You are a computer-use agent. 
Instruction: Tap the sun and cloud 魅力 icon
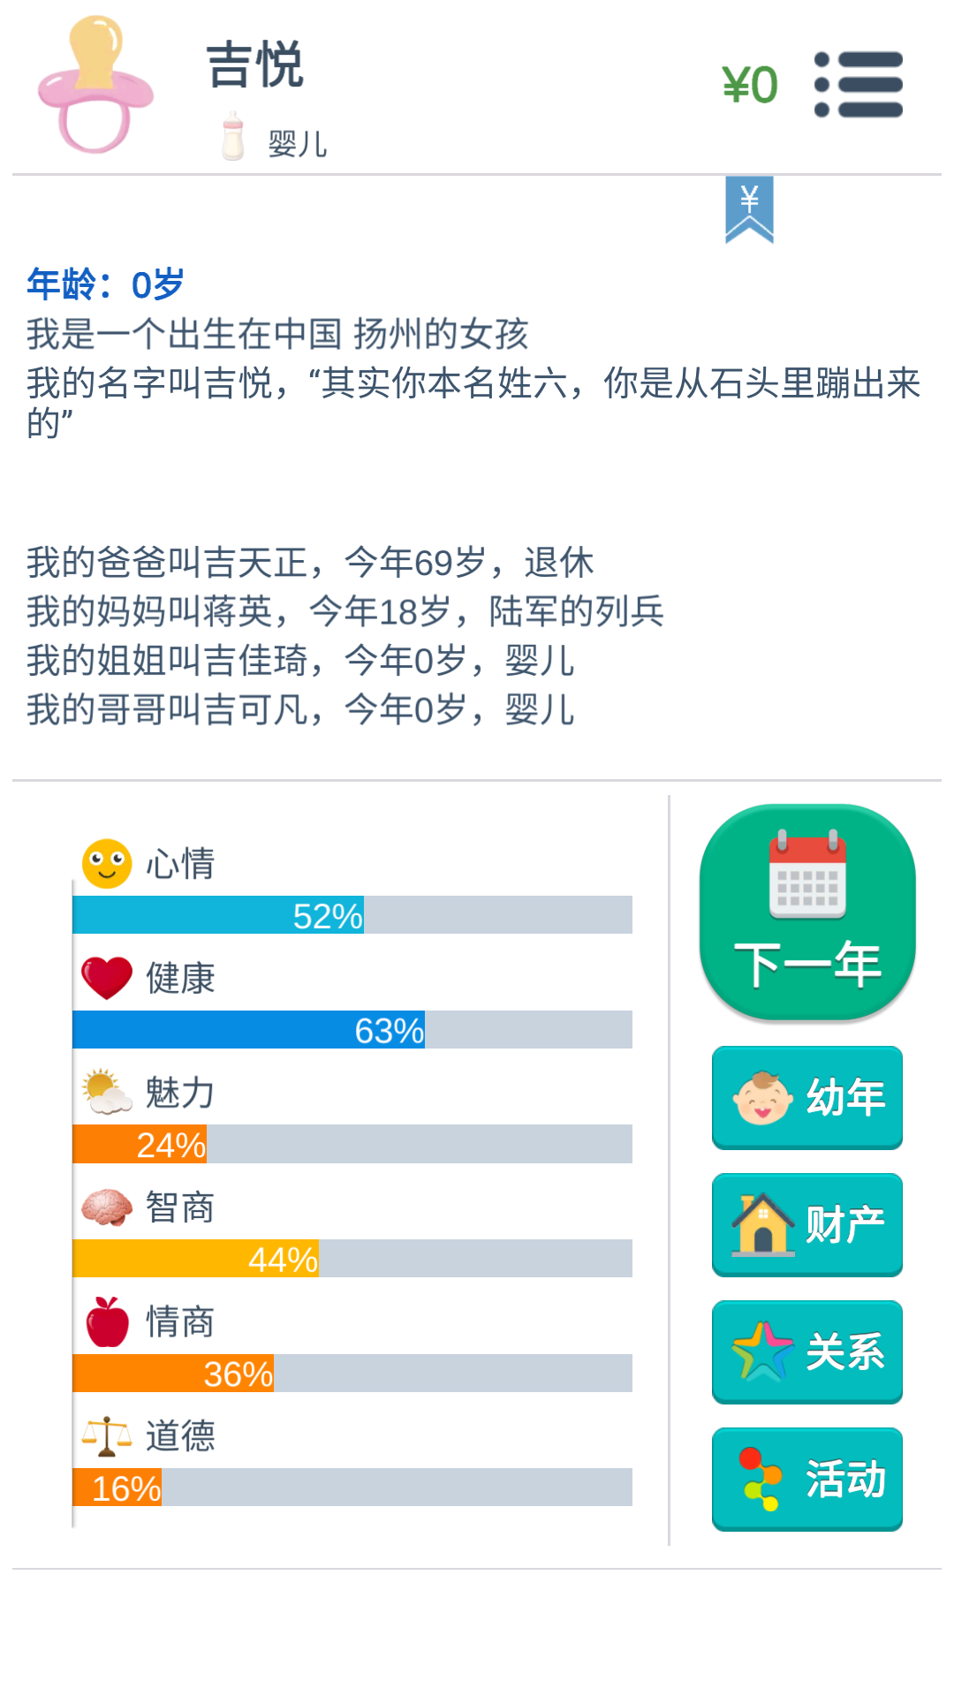107,1092
